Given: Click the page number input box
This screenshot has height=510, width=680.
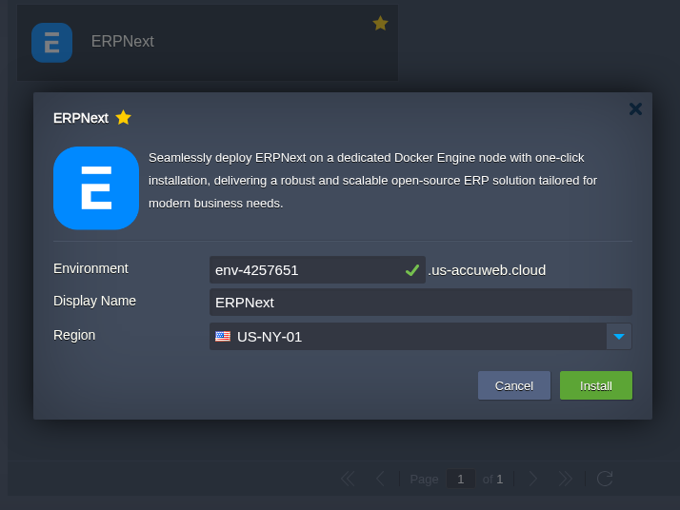Looking at the screenshot, I should click(461, 479).
